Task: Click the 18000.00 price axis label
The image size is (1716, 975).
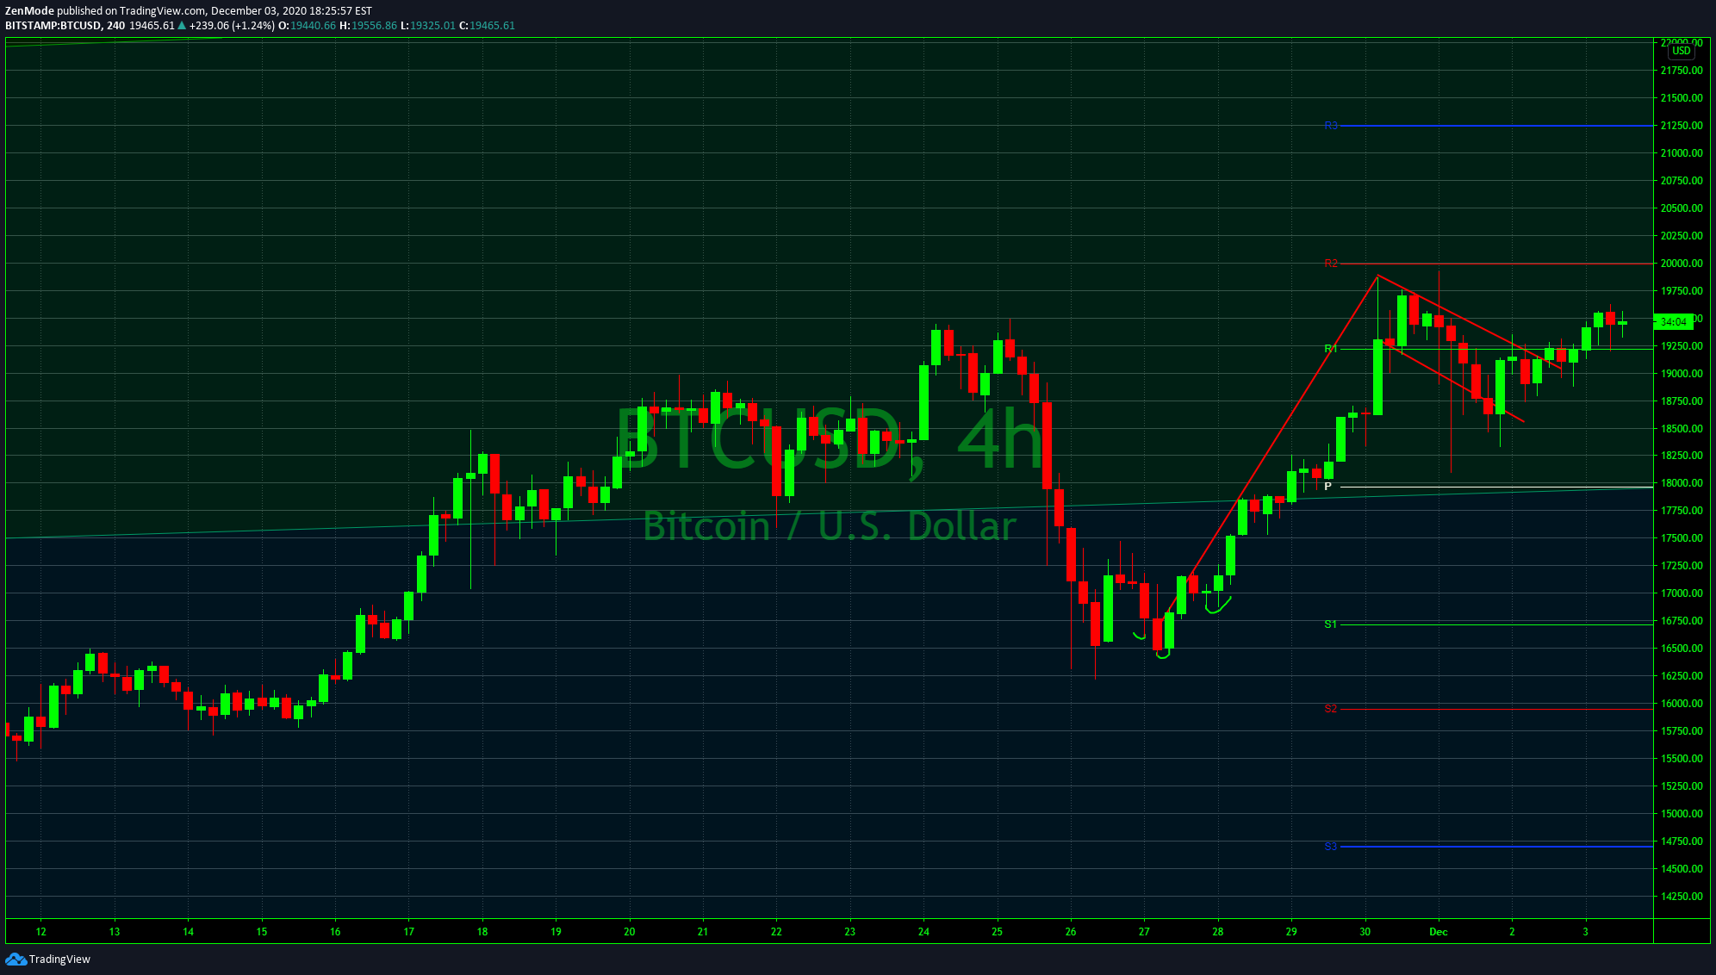Action: point(1682,483)
